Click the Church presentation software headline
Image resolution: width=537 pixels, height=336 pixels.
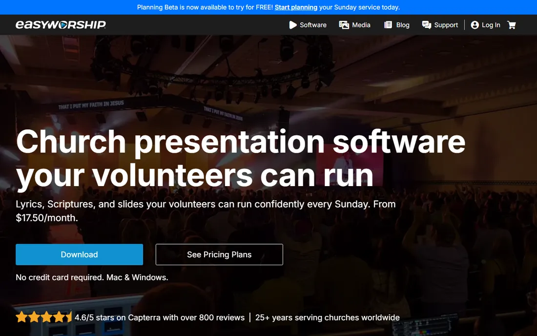point(240,158)
